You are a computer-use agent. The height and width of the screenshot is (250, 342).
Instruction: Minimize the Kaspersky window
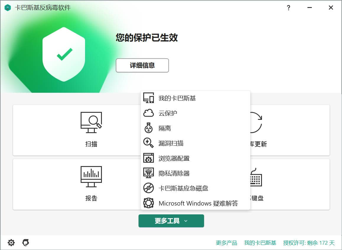coord(310,8)
